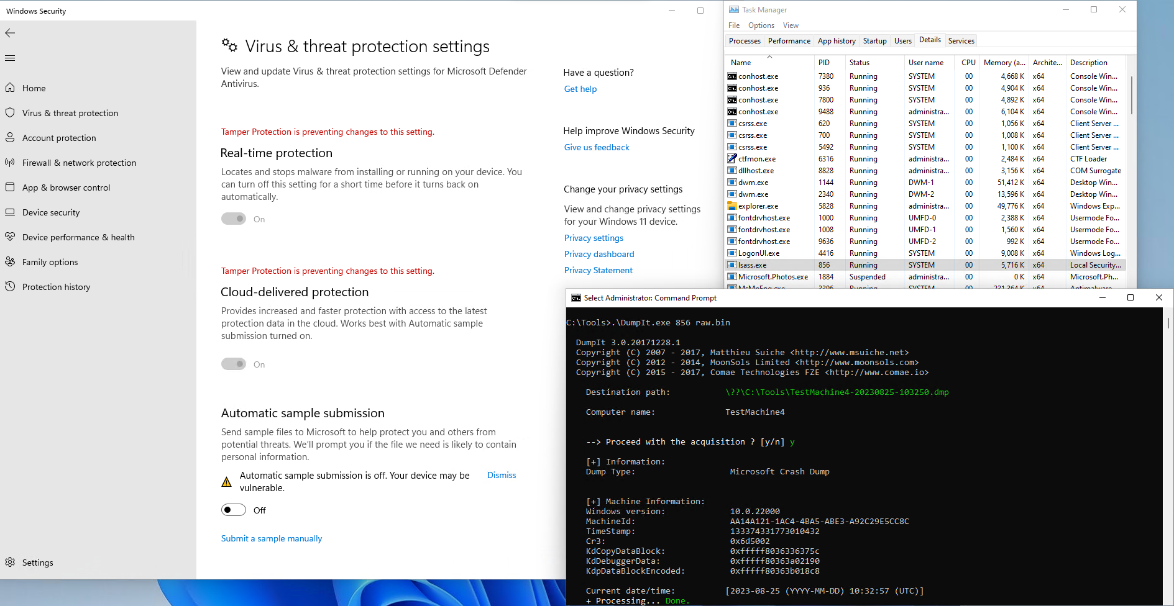Click the Settings gear icon in sidebar
The height and width of the screenshot is (606, 1174).
click(10, 562)
